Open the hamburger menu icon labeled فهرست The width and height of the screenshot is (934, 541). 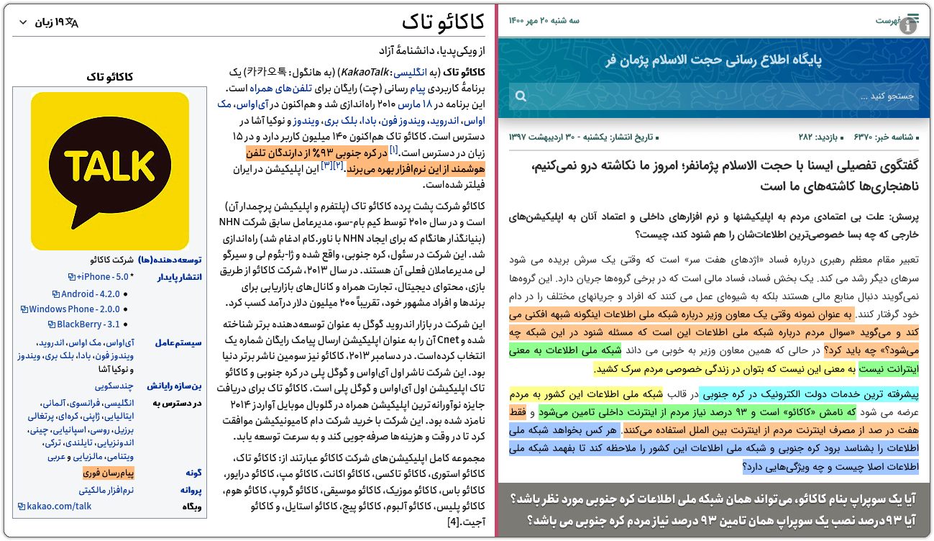[913, 19]
